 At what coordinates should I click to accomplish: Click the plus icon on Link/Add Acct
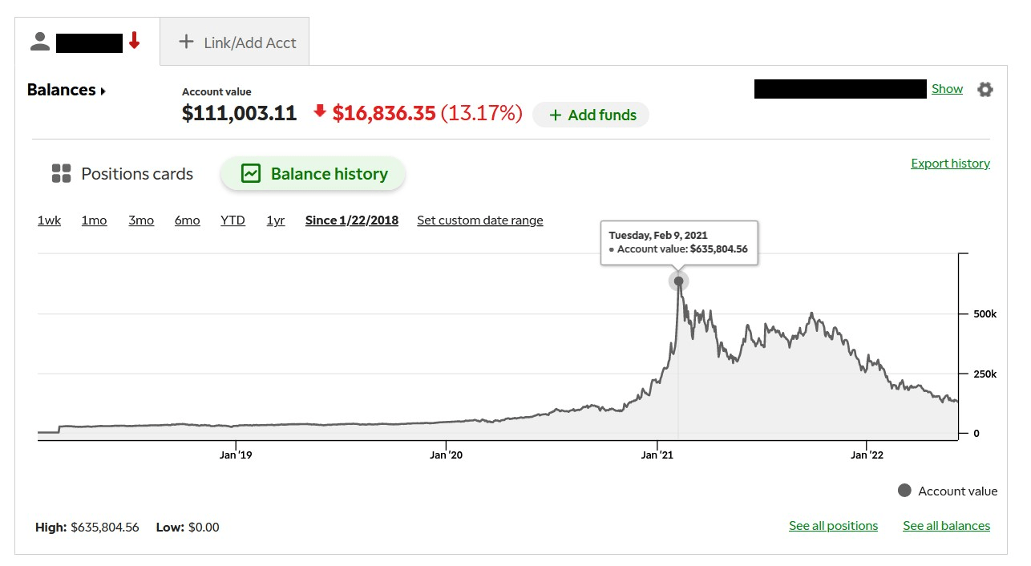(x=186, y=42)
